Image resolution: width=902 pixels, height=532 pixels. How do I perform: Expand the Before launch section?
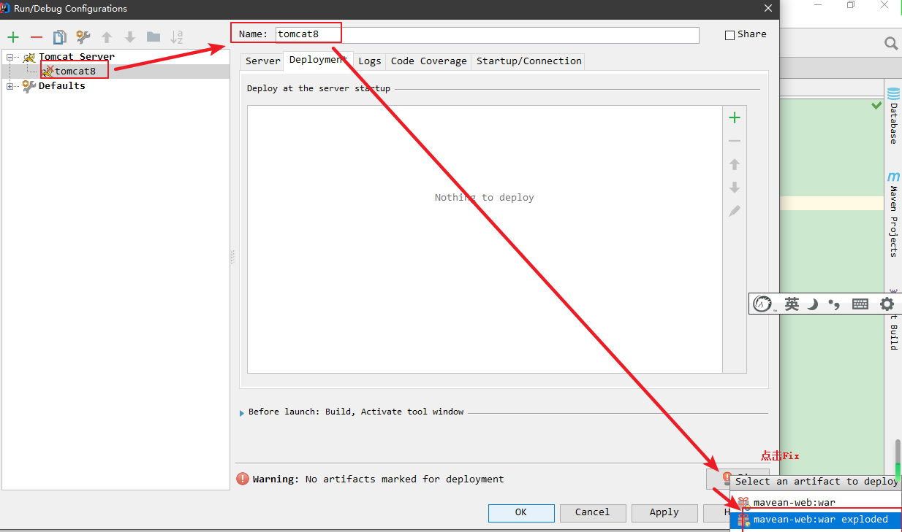click(x=242, y=412)
